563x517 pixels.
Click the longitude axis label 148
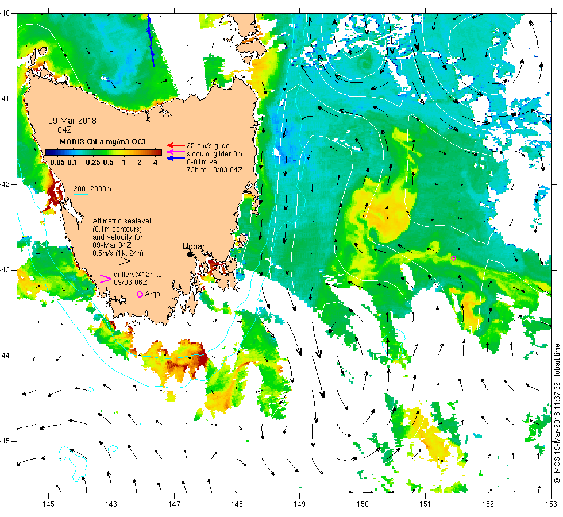pos(237,504)
